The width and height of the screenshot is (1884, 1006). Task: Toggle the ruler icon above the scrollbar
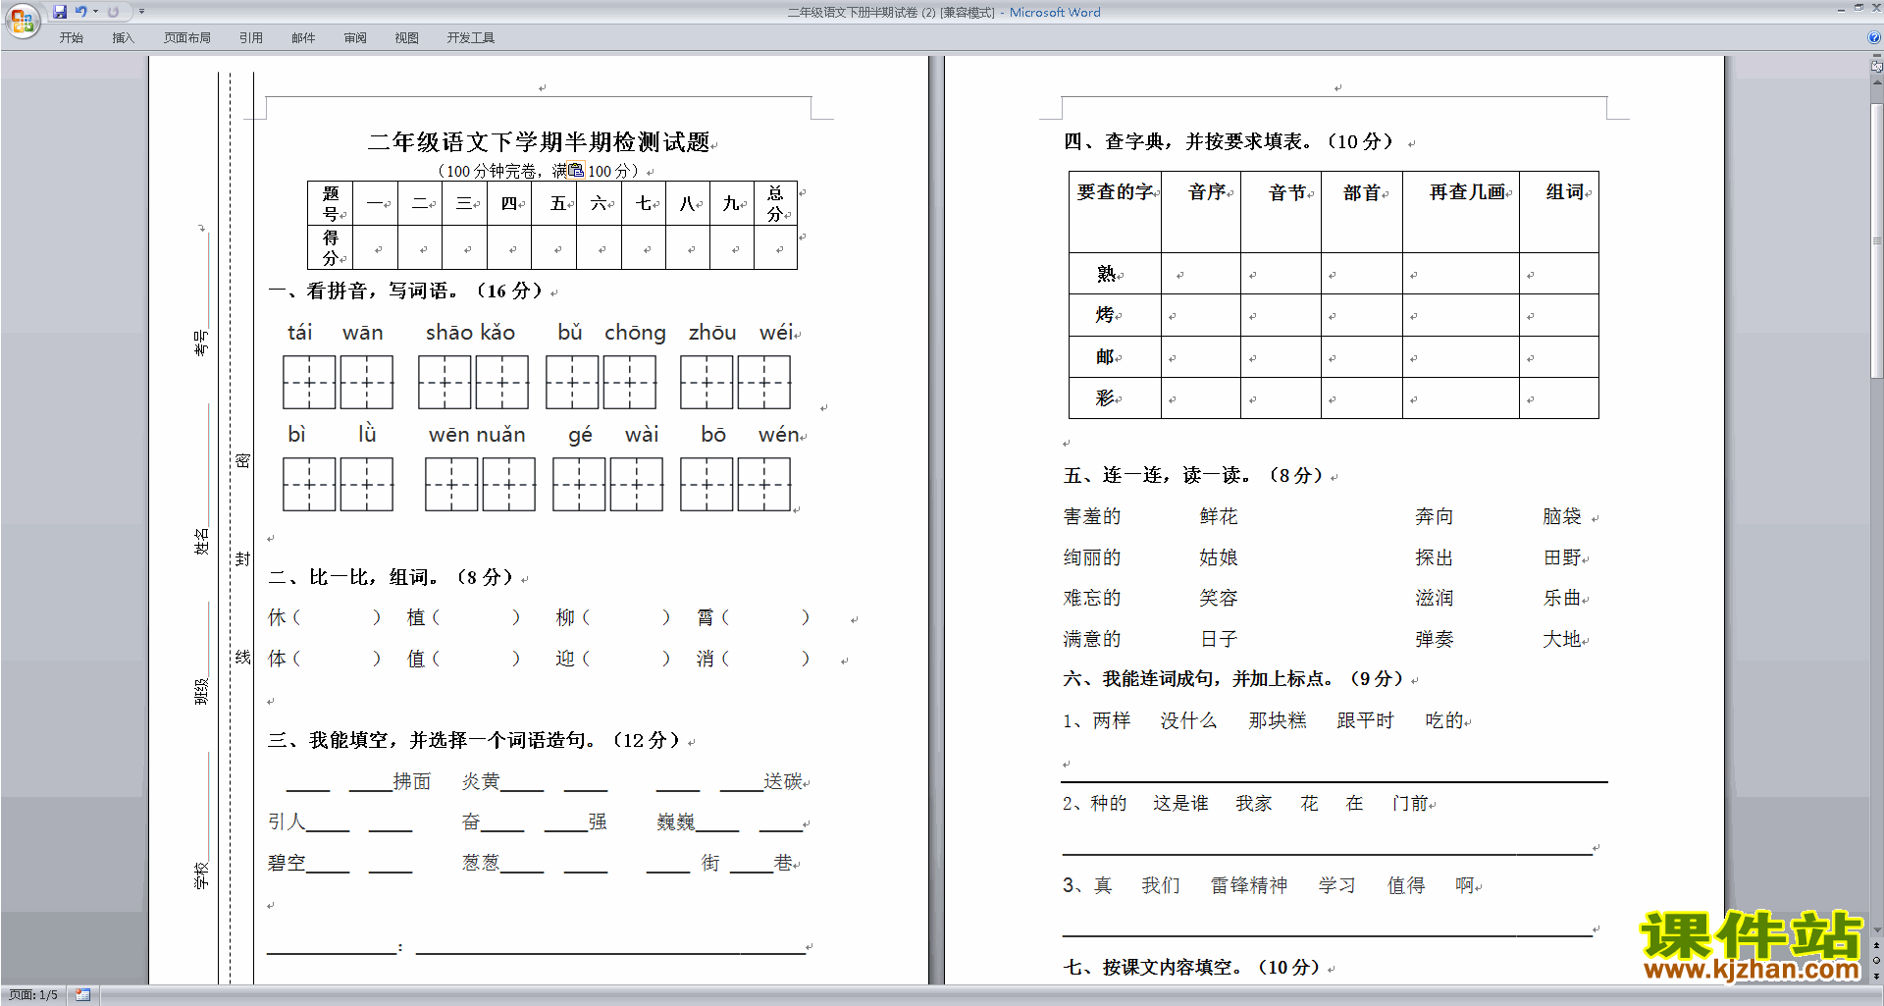[1876, 66]
